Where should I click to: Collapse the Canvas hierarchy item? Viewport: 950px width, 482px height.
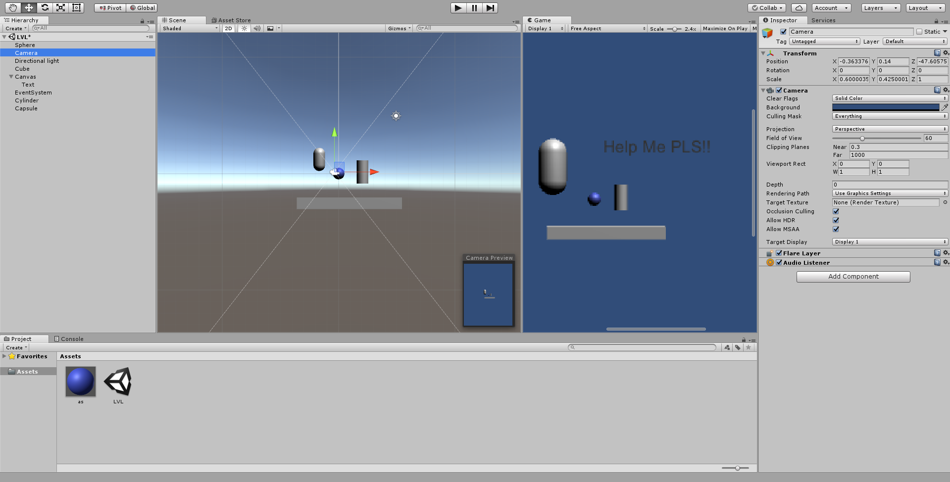coord(11,77)
